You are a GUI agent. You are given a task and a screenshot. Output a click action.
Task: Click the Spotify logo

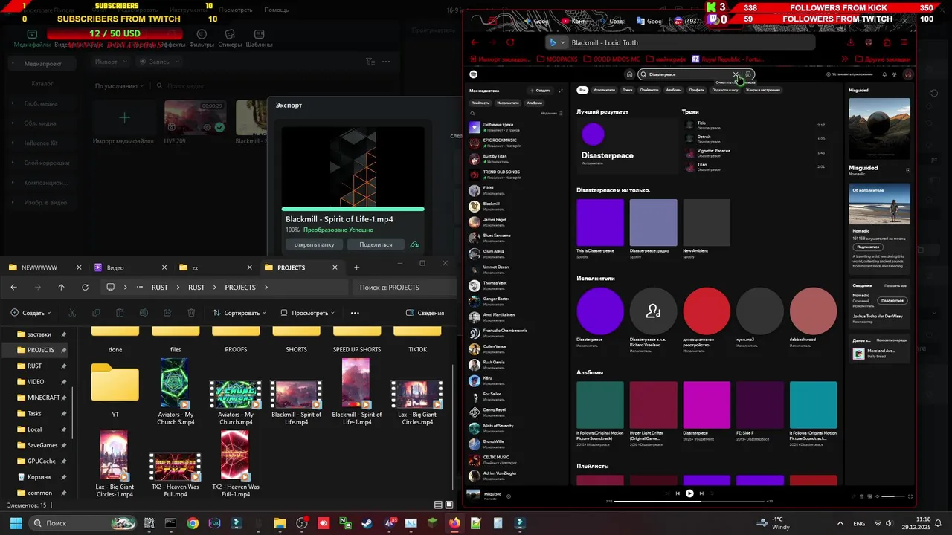tap(474, 74)
